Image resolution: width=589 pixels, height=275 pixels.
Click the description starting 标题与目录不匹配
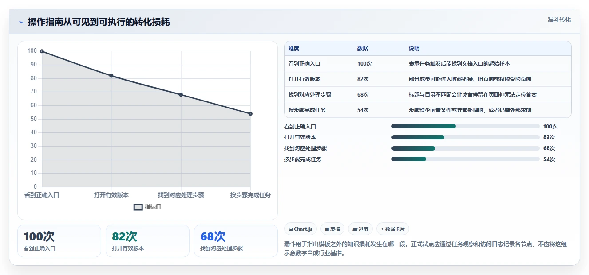click(x=473, y=95)
